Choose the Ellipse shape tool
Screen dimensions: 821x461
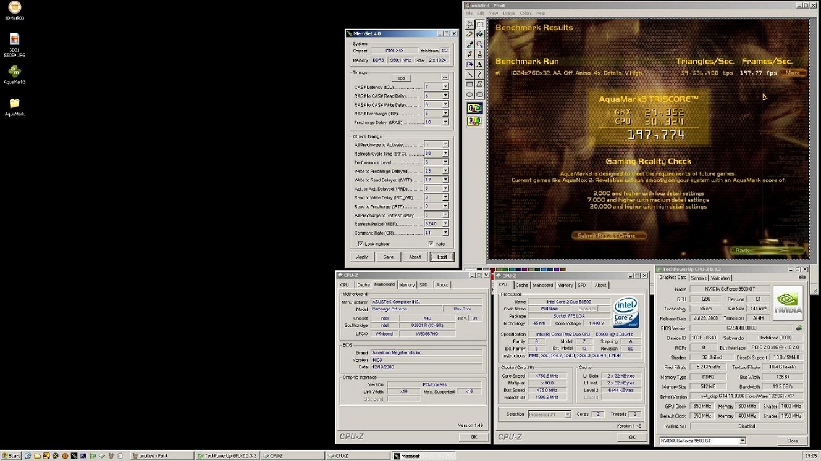pos(469,94)
